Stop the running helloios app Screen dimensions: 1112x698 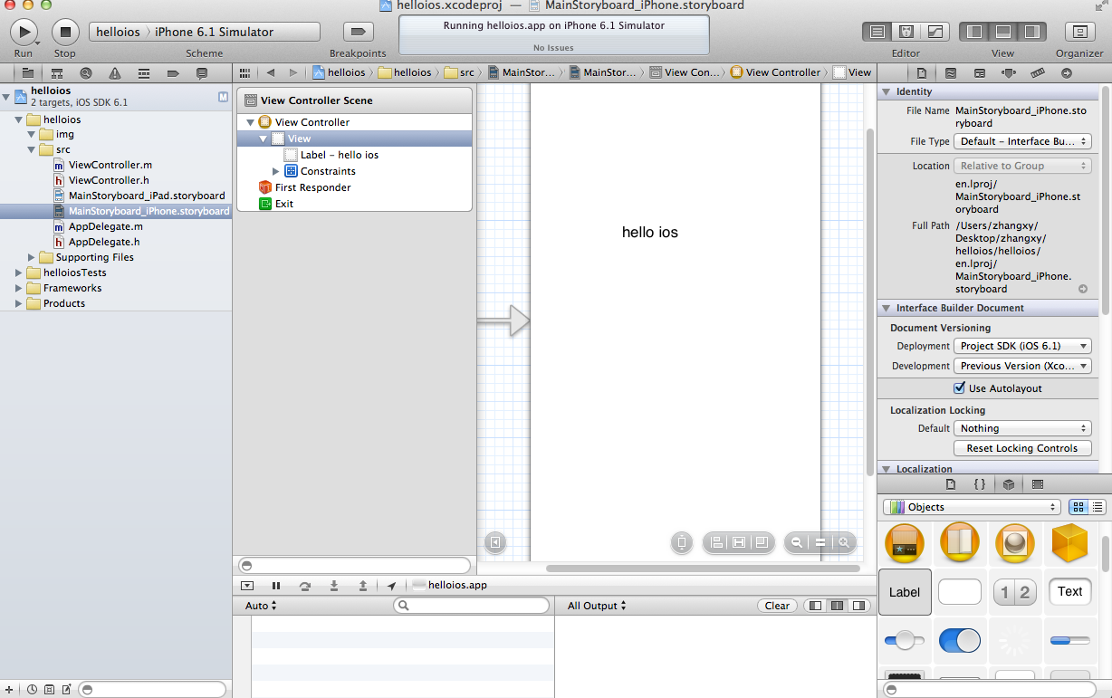65,32
